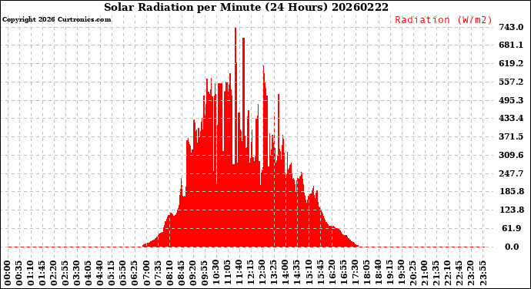The height and width of the screenshot is (289, 531).
Task: Click the 03:30 time label
Action: tap(77, 274)
